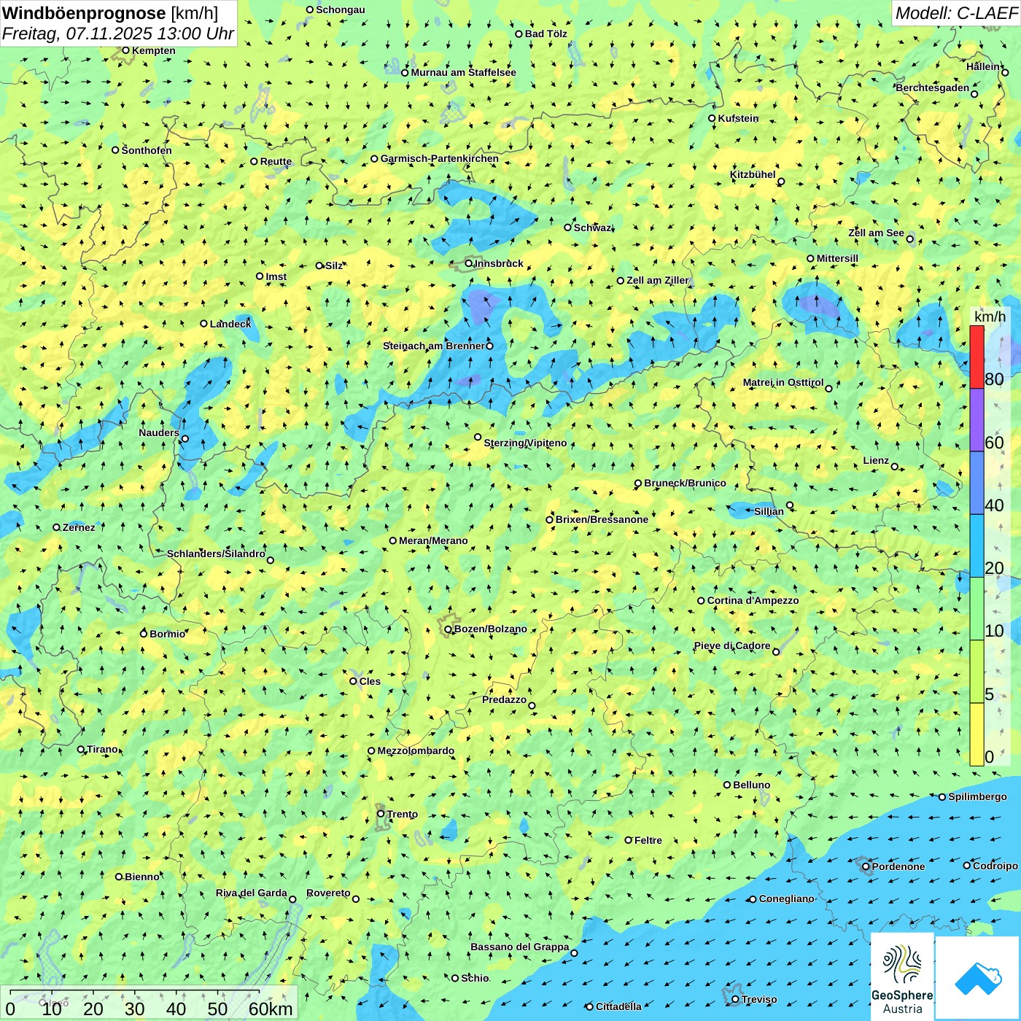1021x1021 pixels.
Task: Click the purple 60-80 km/h legend color
Action: pos(977,420)
